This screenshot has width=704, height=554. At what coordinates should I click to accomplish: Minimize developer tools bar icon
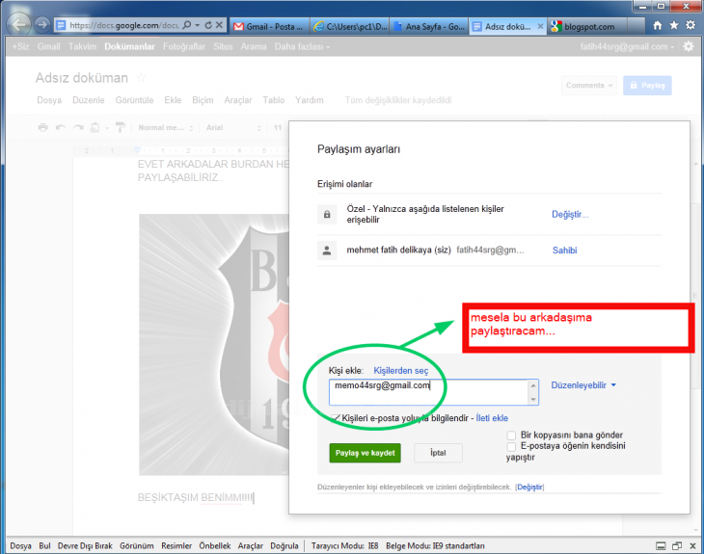[661, 546]
